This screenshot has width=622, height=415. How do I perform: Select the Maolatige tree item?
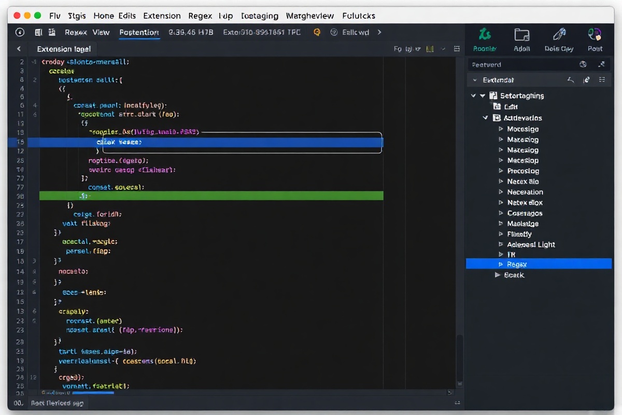(x=522, y=224)
